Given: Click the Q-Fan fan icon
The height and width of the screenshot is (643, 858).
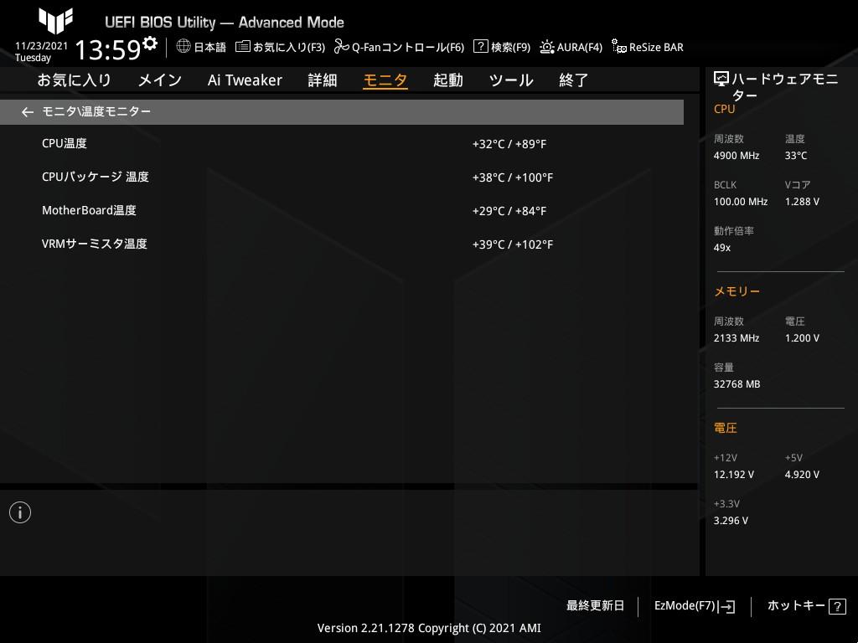Looking at the screenshot, I should click(x=342, y=47).
